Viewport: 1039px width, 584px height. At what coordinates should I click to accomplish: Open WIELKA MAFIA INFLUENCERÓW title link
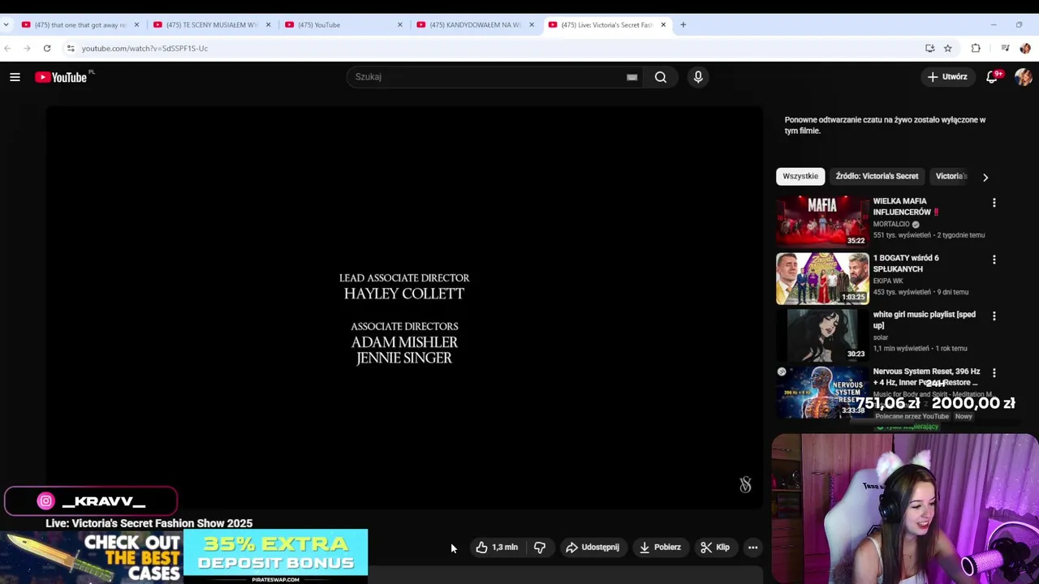tap(905, 207)
